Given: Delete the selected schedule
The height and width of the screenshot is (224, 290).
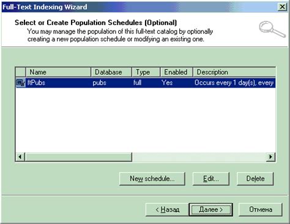Looking at the screenshot, I should tap(255, 179).
